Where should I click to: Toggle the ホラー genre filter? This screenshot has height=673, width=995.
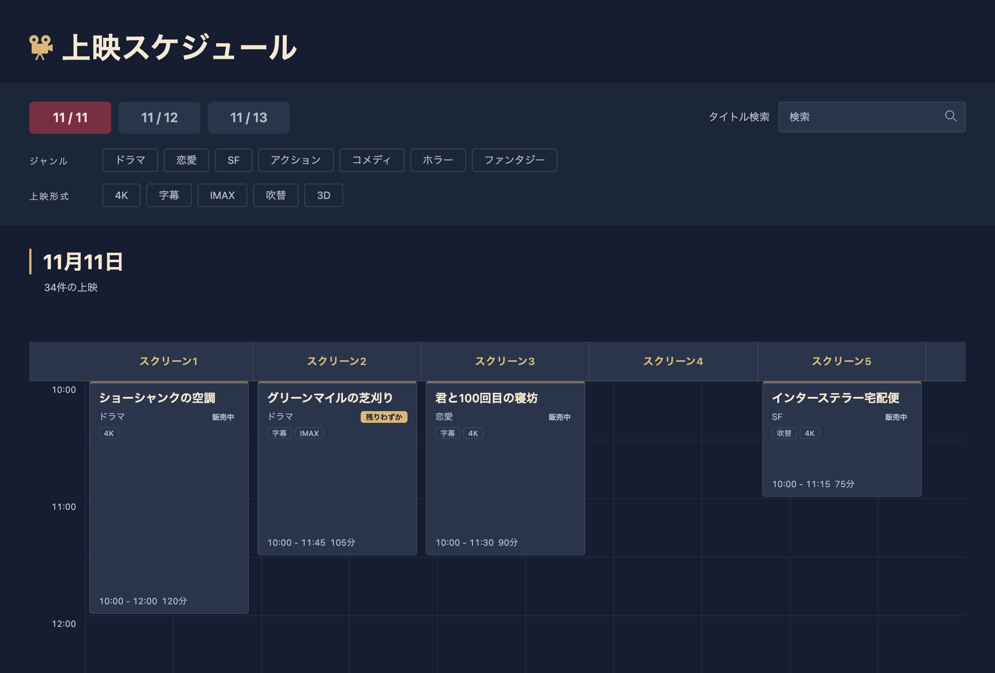point(438,160)
